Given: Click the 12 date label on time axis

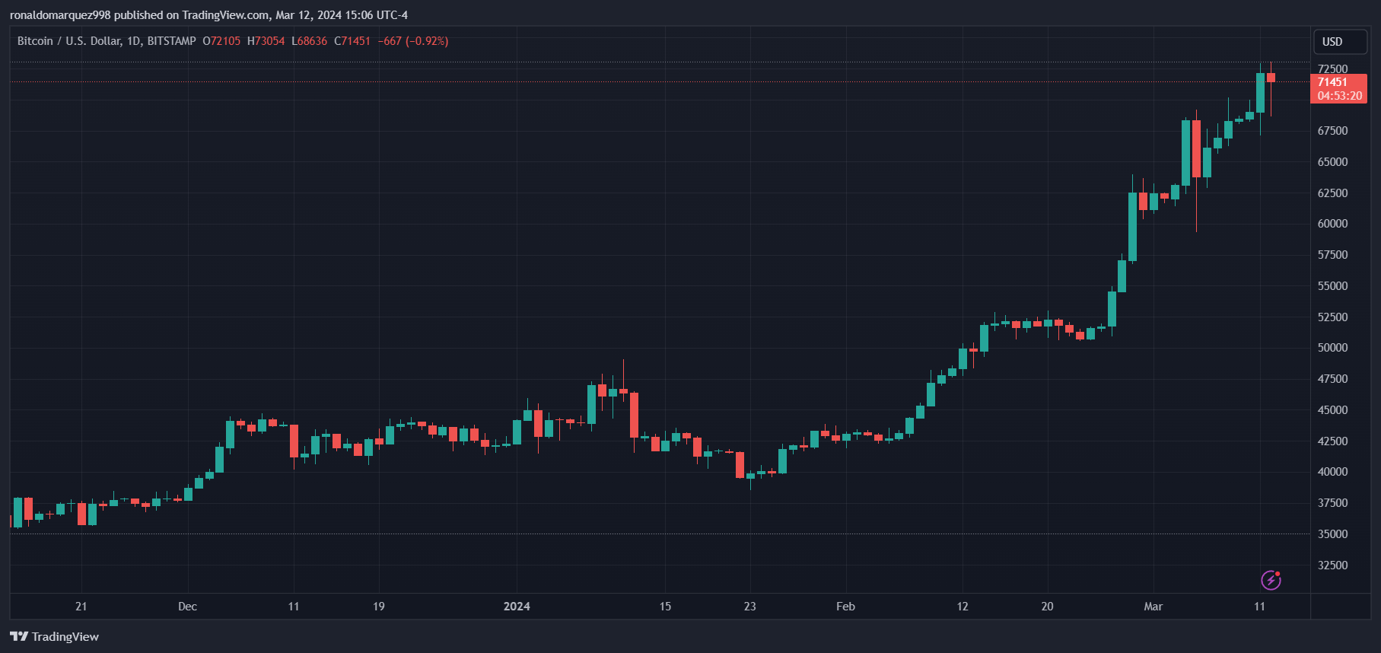Looking at the screenshot, I should (963, 607).
